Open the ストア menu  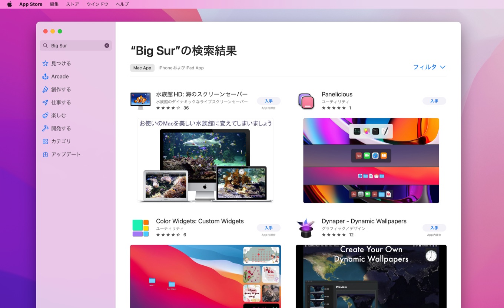click(x=73, y=4)
